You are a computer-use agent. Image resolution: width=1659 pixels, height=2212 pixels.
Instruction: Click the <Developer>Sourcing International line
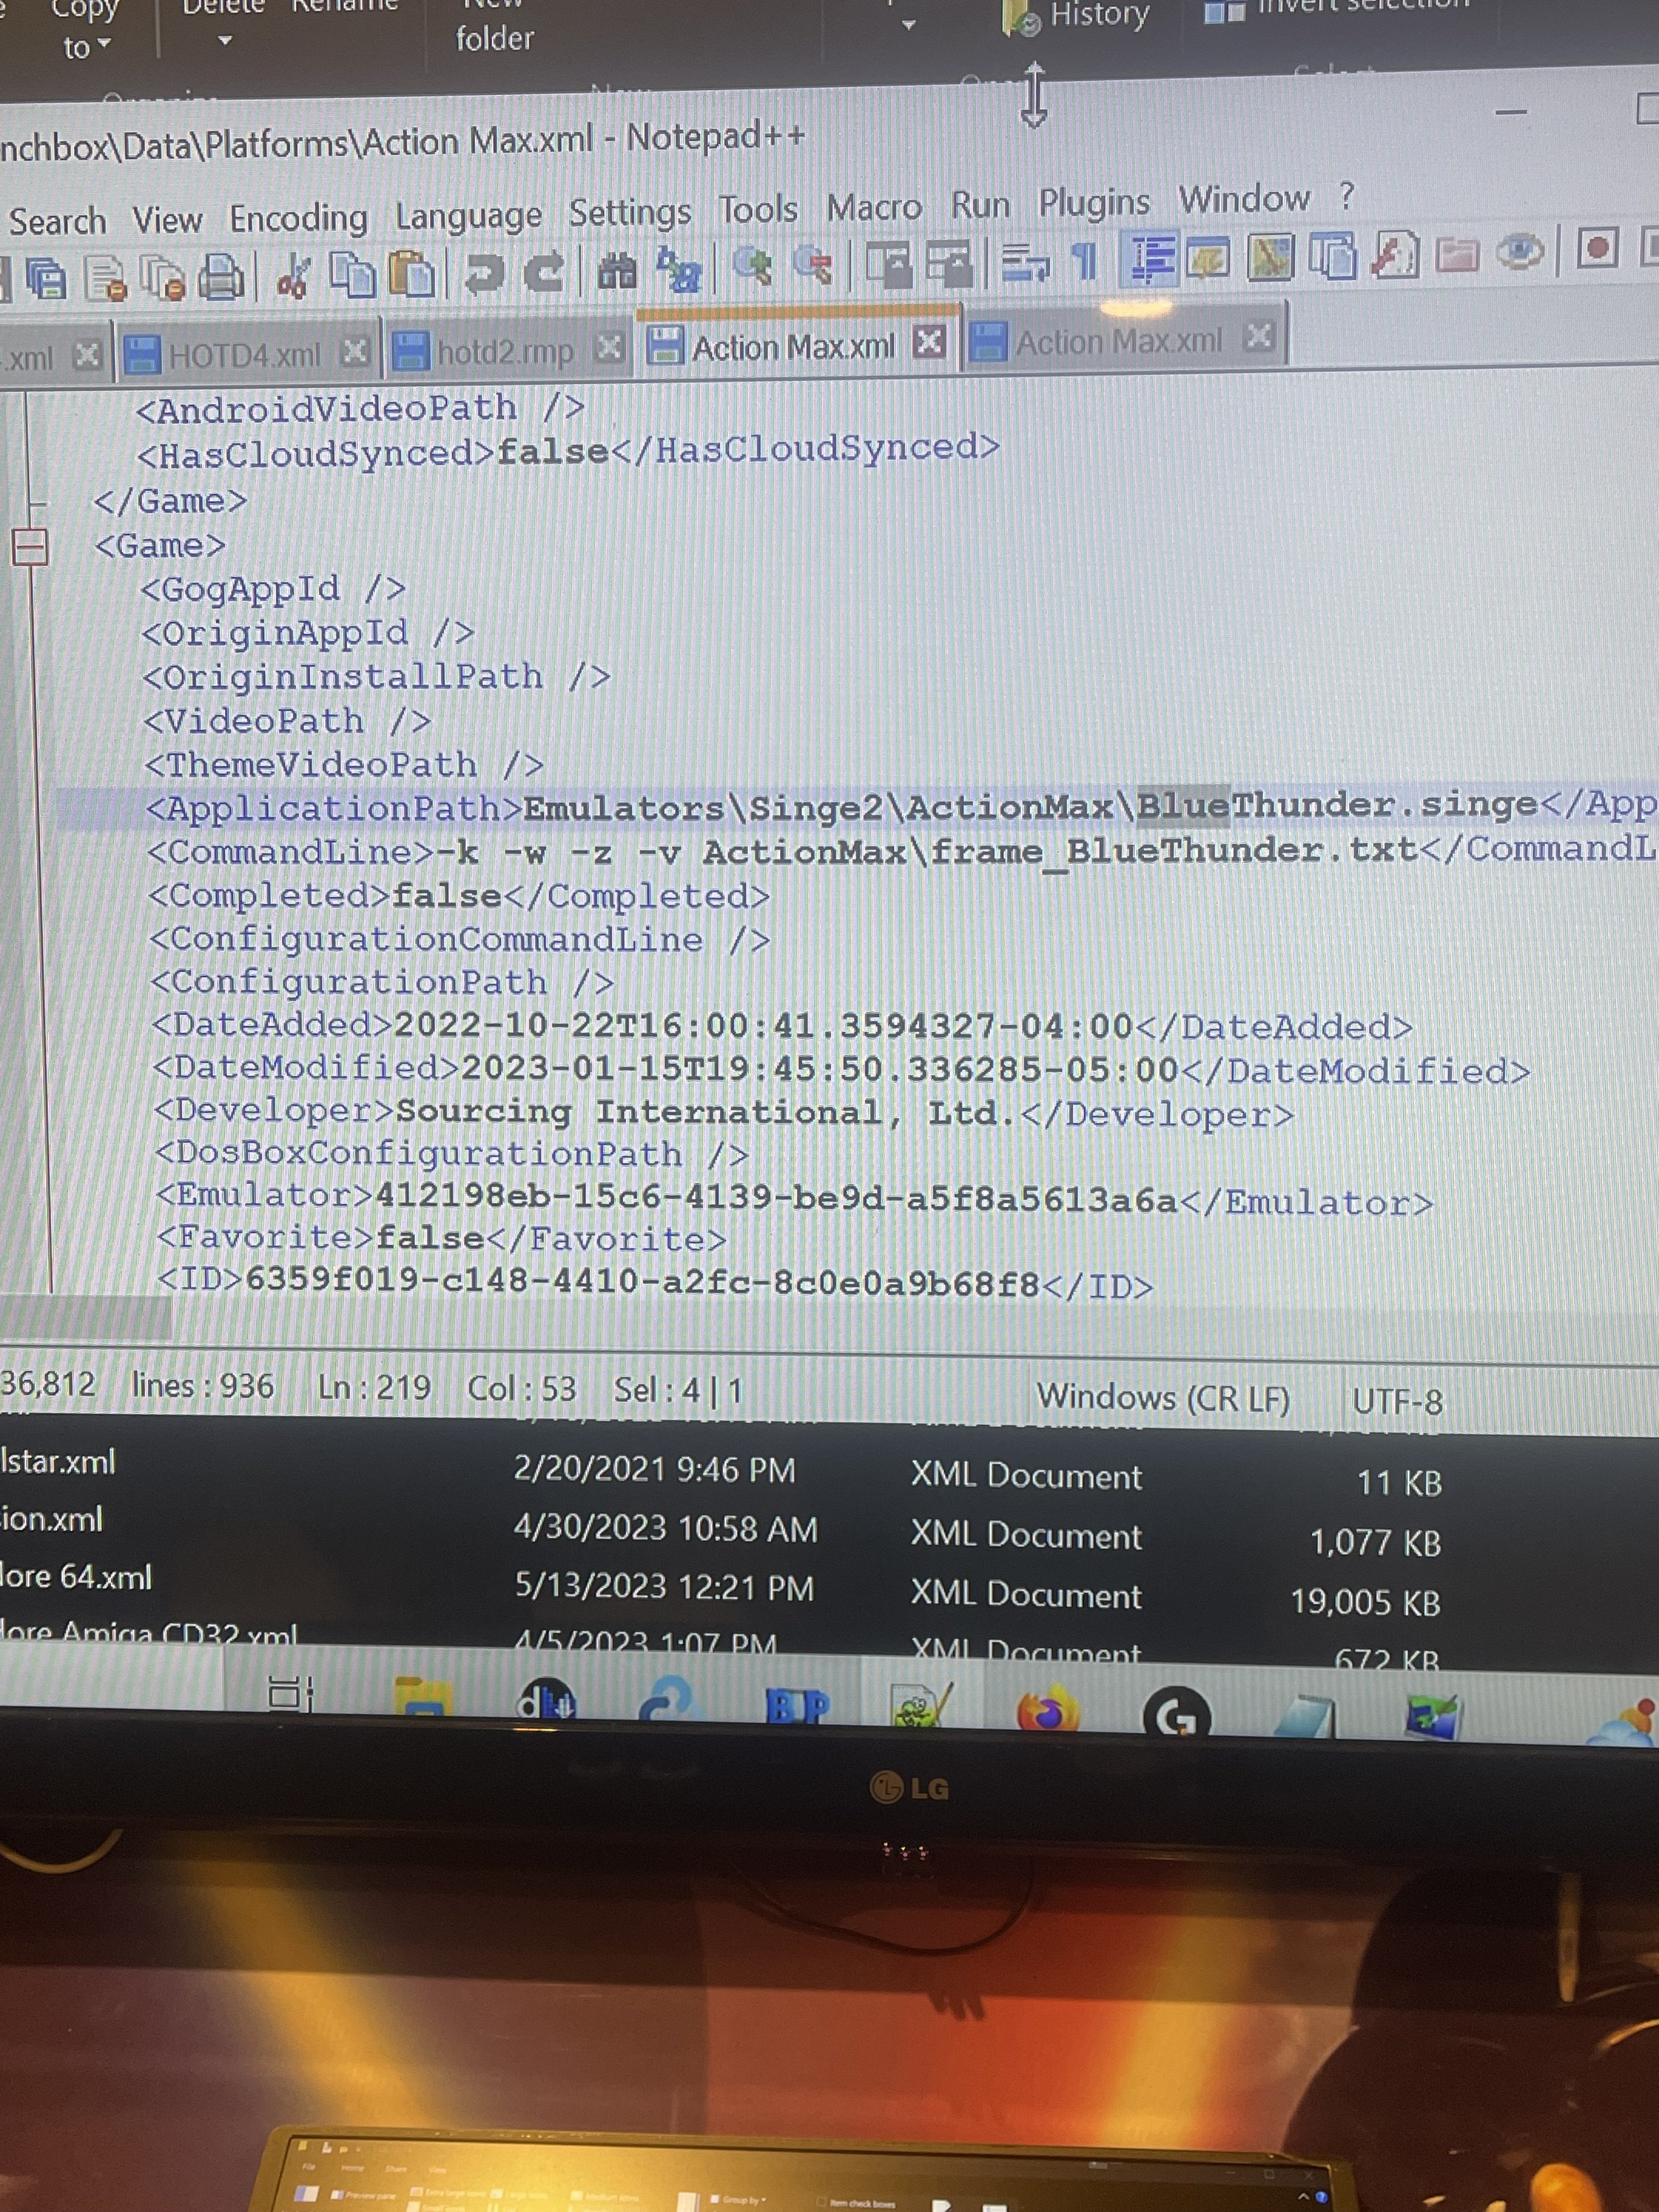(724, 1113)
